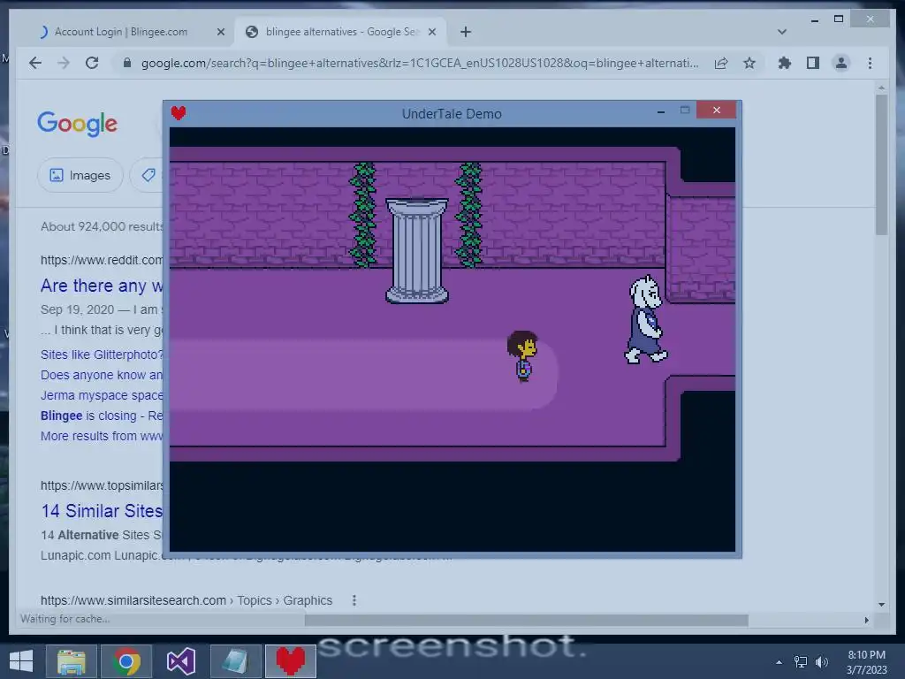Click the stone pillar in game
Viewport: 905px width, 679px height.
[417, 250]
